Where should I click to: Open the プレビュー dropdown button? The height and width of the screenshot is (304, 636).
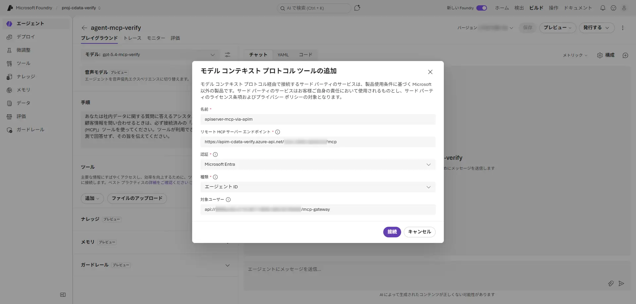coord(558,28)
